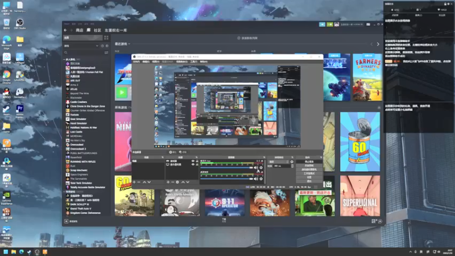Open Windows Start menu on taskbar

(x=6, y=251)
